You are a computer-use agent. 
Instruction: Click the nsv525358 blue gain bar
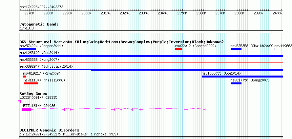point(236,49)
